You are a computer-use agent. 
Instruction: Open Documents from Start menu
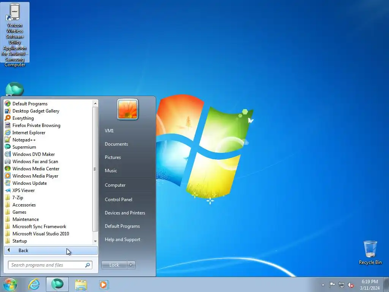[x=116, y=144]
